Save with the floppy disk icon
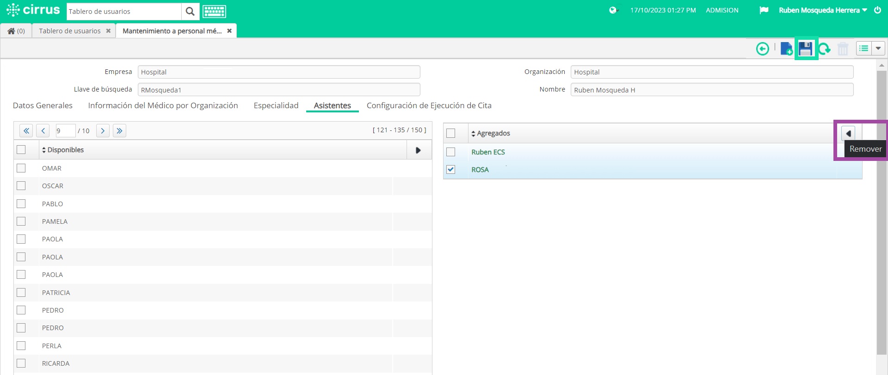The image size is (888, 375). coord(806,49)
